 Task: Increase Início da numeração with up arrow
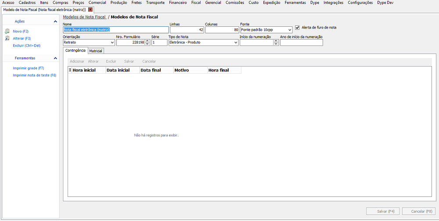click(x=276, y=41)
